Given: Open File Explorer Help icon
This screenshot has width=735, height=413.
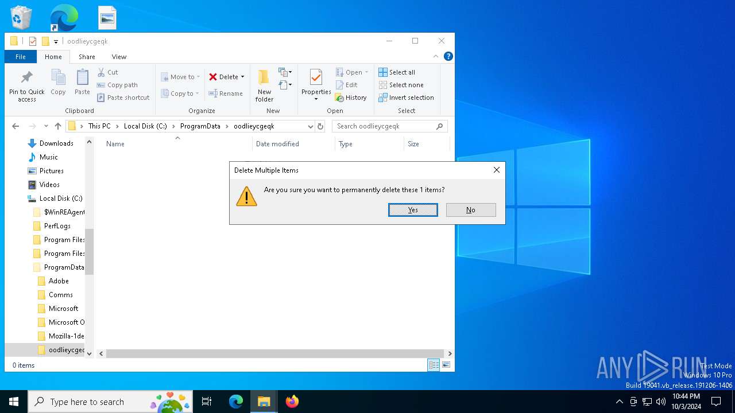Looking at the screenshot, I should [x=448, y=56].
